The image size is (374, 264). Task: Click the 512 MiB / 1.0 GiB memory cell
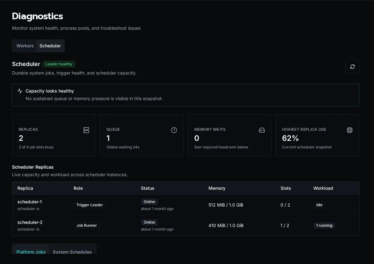(x=226, y=205)
